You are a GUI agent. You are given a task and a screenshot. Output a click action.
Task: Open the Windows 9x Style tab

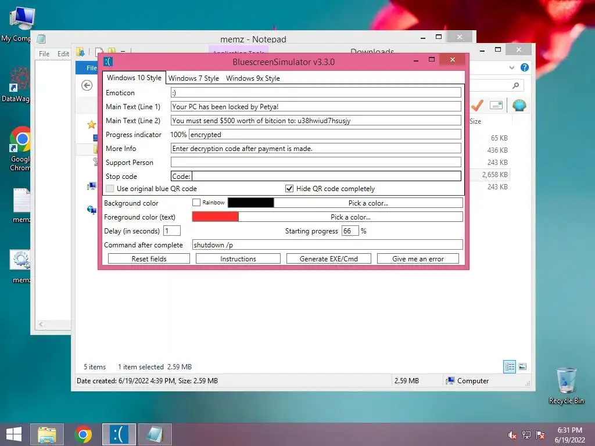253,78
